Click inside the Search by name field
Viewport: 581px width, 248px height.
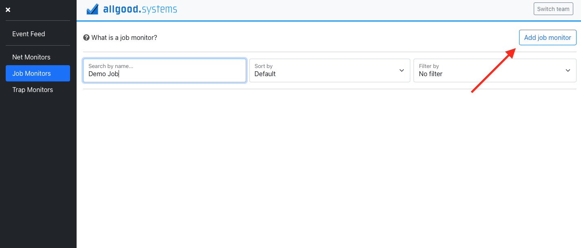click(x=164, y=74)
